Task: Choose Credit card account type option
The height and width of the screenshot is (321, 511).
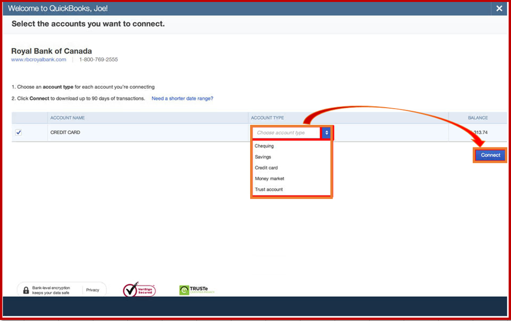Action: coord(266,168)
